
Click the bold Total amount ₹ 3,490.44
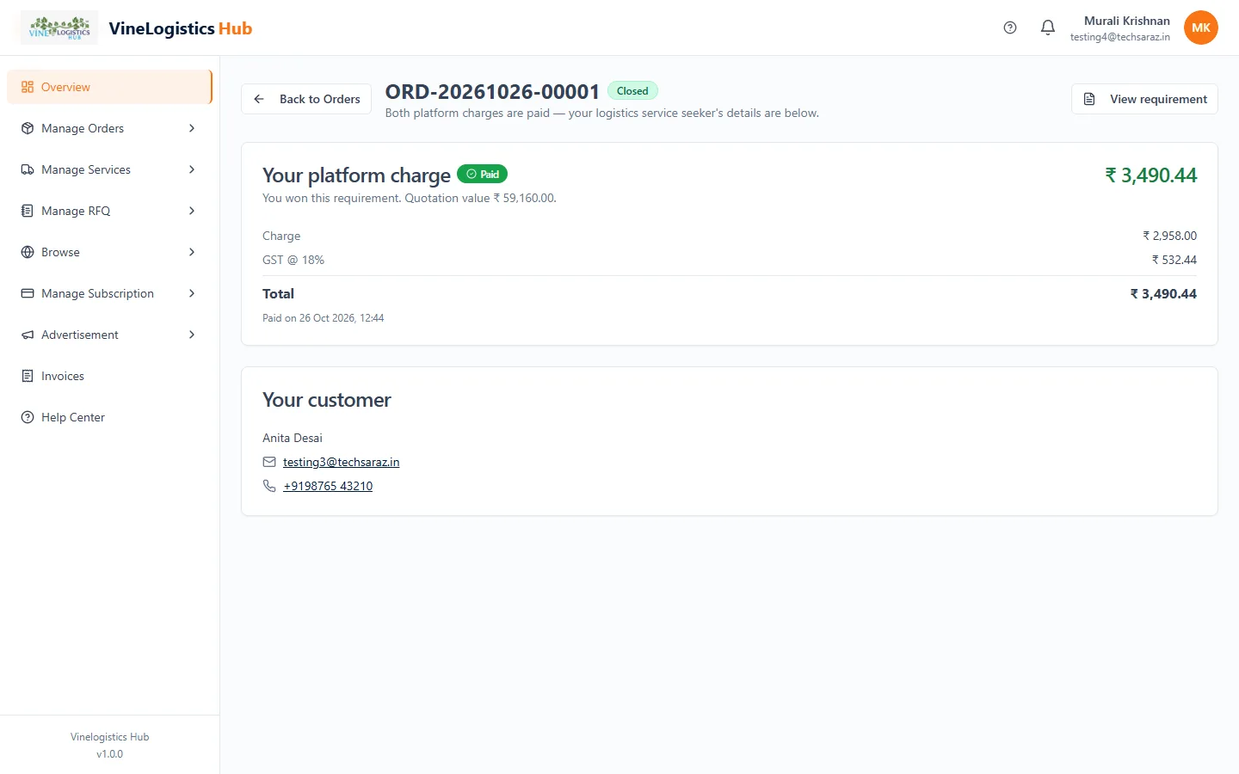1163,294
